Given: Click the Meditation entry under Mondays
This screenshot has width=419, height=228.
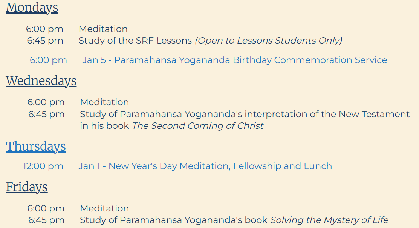Looking at the screenshot, I should [x=103, y=29].
